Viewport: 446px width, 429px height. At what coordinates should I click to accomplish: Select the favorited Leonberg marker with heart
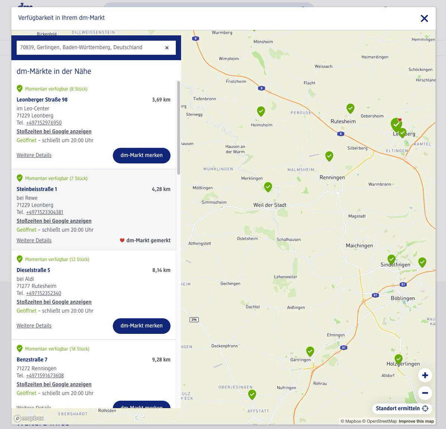point(396,125)
